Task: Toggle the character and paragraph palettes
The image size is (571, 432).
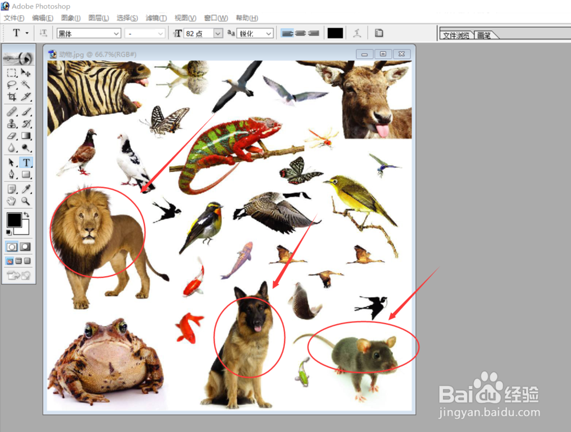Action: coord(379,33)
